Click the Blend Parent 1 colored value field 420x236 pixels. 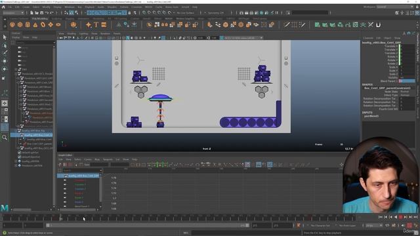point(407,81)
